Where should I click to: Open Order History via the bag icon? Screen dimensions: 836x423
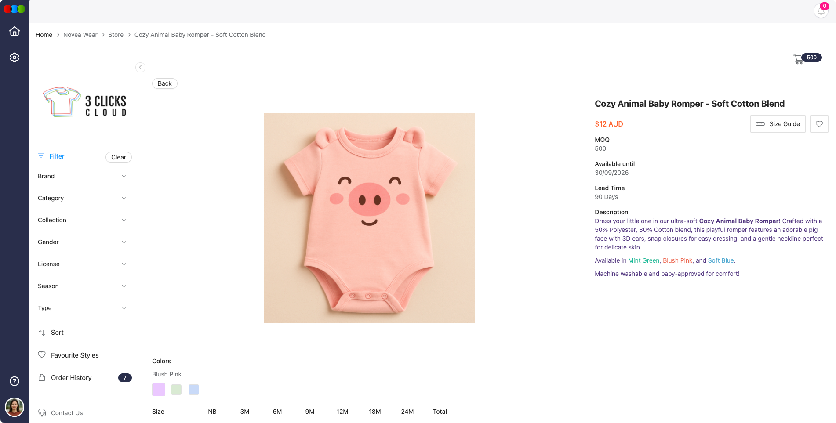(42, 377)
